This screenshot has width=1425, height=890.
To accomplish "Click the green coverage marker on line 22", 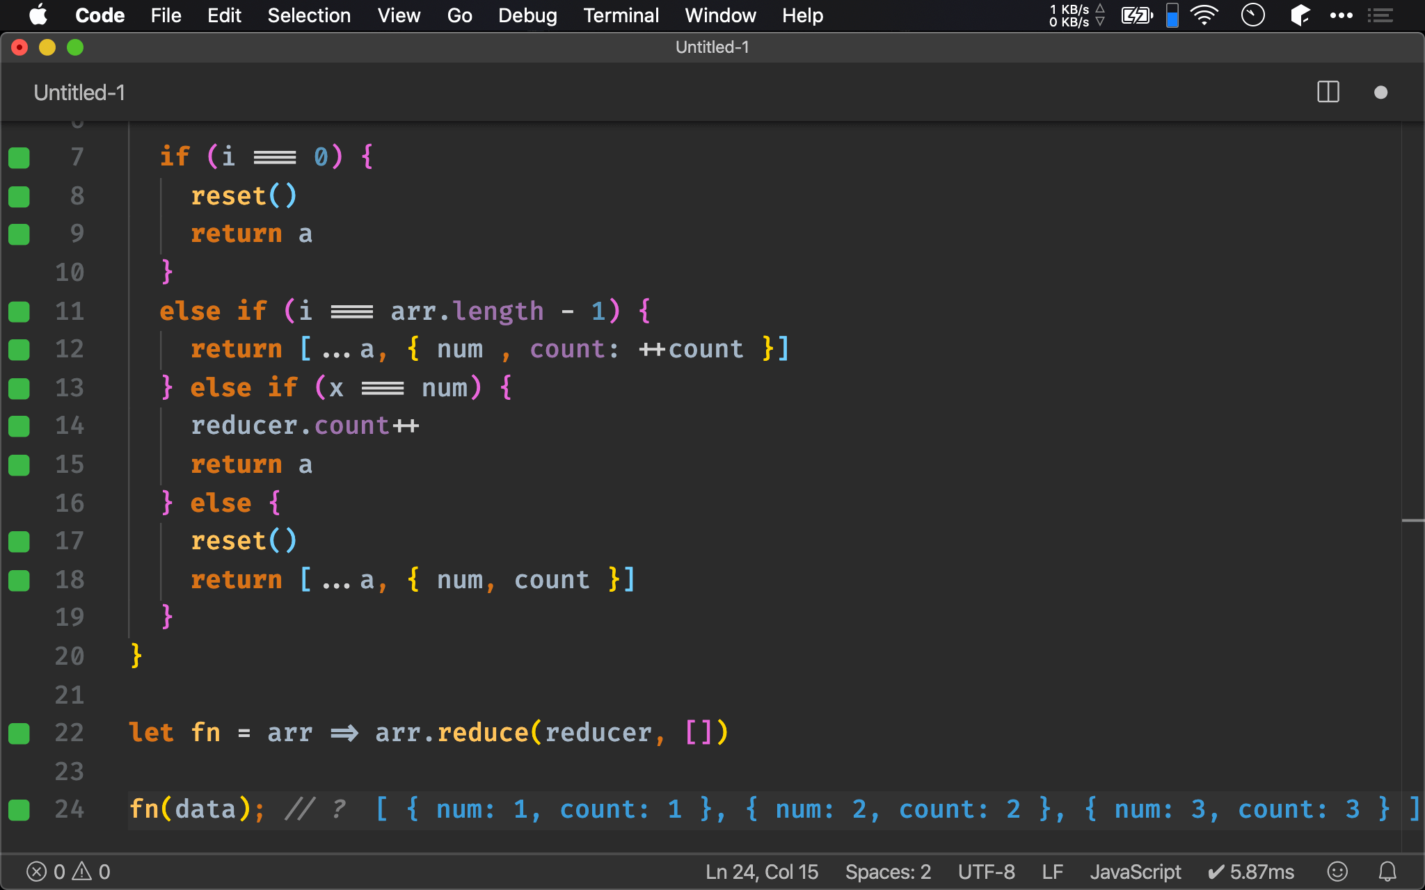I will (19, 733).
